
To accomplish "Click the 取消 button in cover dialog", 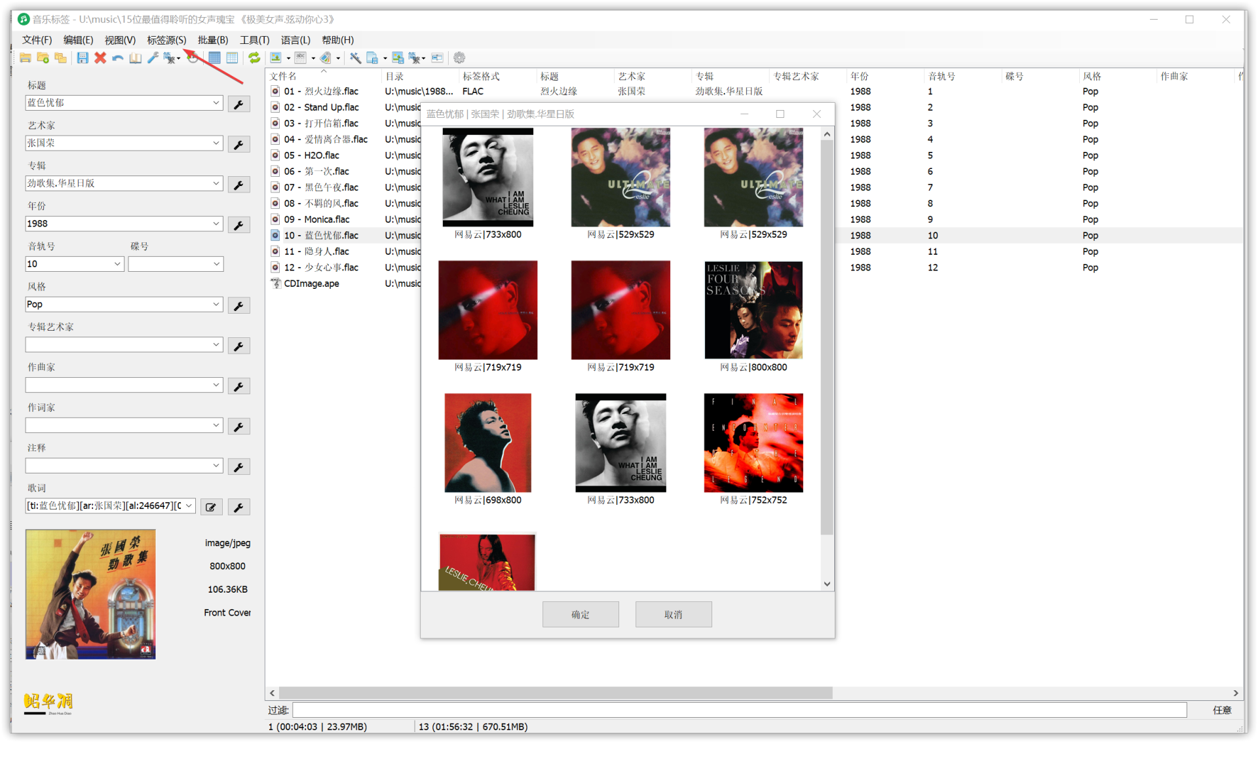I will pos(673,614).
